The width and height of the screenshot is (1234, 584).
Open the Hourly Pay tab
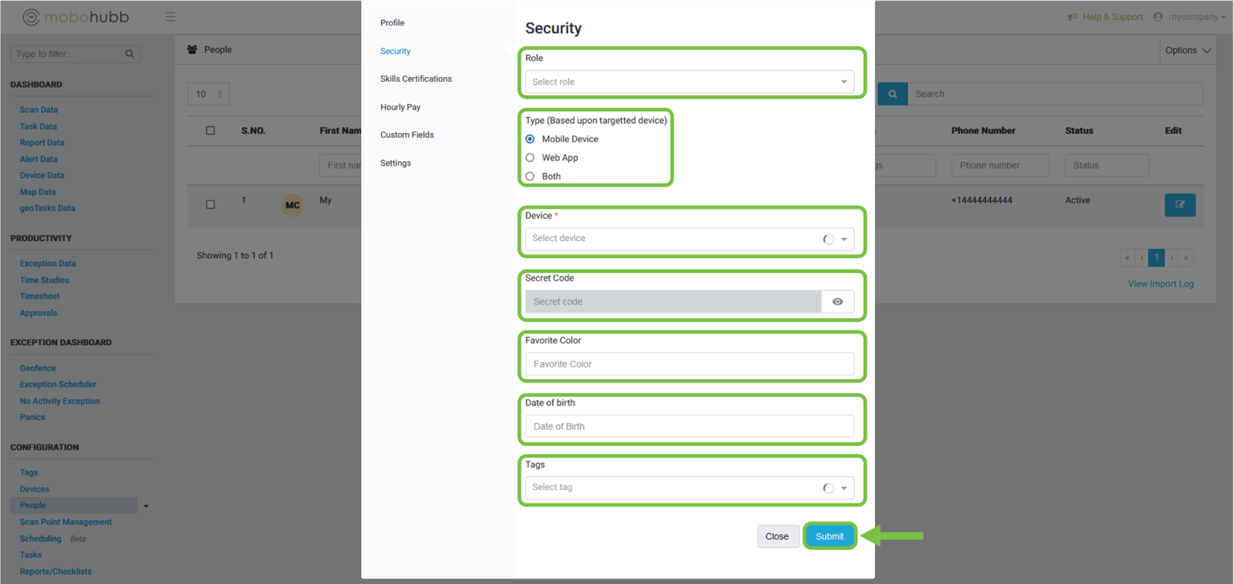pos(400,107)
